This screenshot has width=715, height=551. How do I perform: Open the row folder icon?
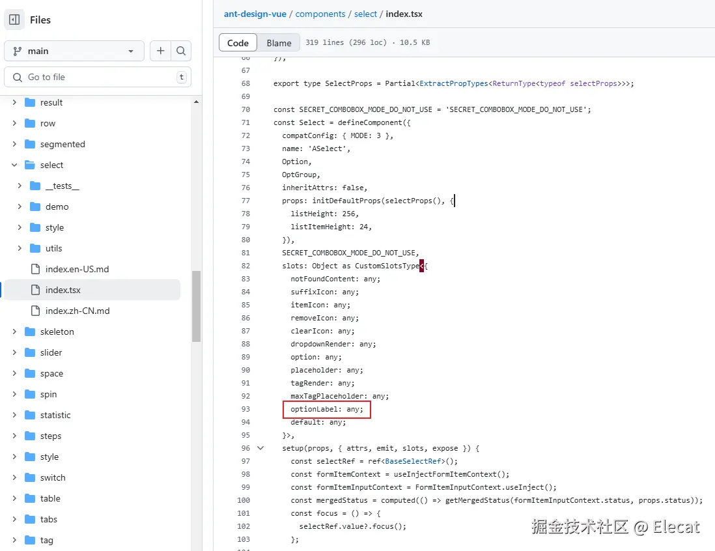click(x=30, y=123)
